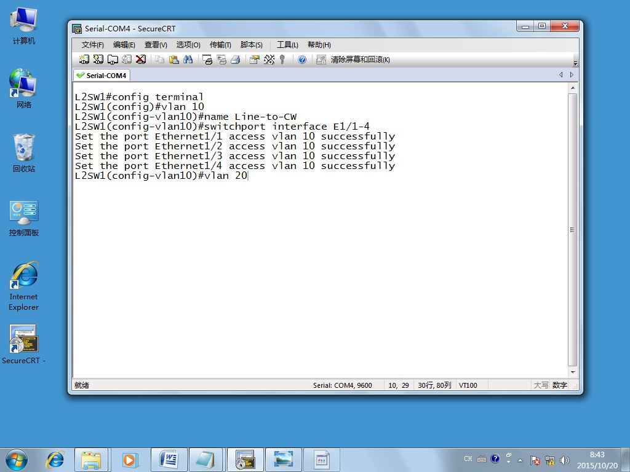Click the SecureCRT title bar icon
The width and height of the screenshot is (630, 472).
coord(77,28)
